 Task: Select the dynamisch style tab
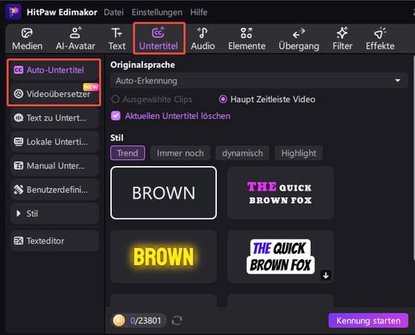point(242,153)
